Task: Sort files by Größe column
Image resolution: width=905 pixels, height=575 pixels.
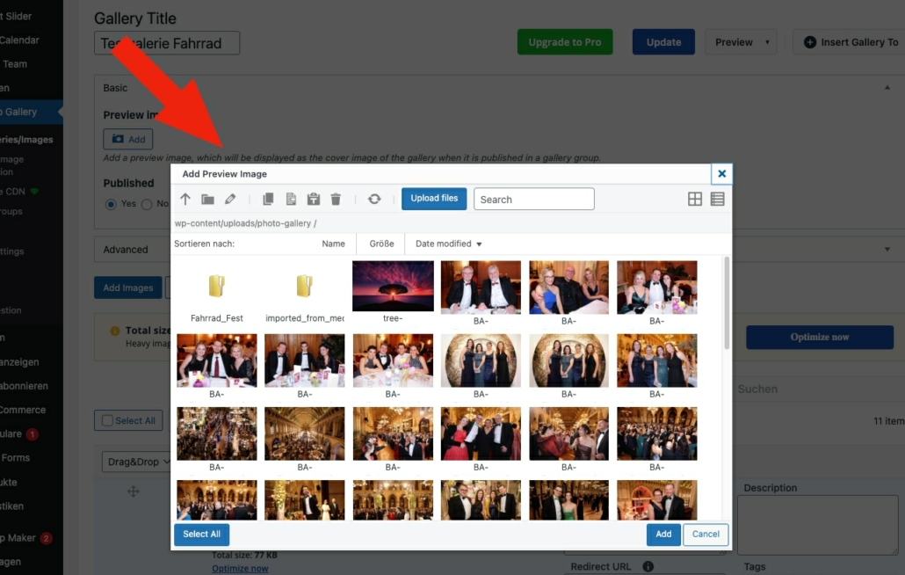Action: click(x=381, y=244)
